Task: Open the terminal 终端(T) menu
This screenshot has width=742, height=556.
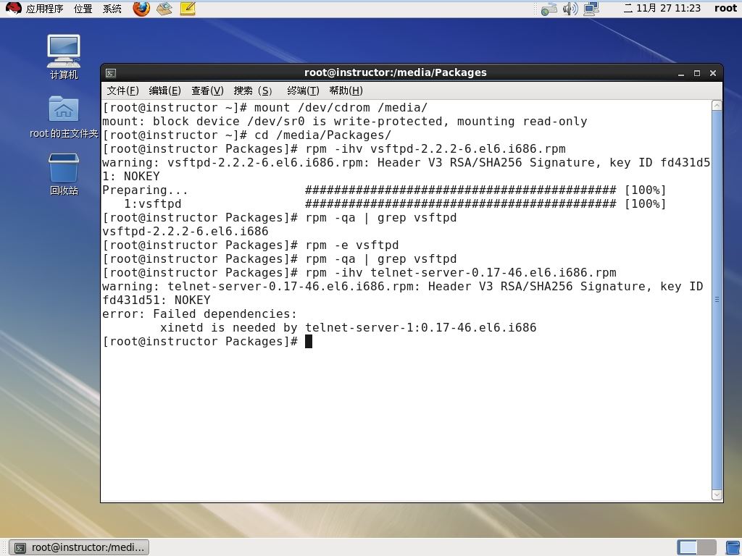Action: pyautogui.click(x=303, y=90)
